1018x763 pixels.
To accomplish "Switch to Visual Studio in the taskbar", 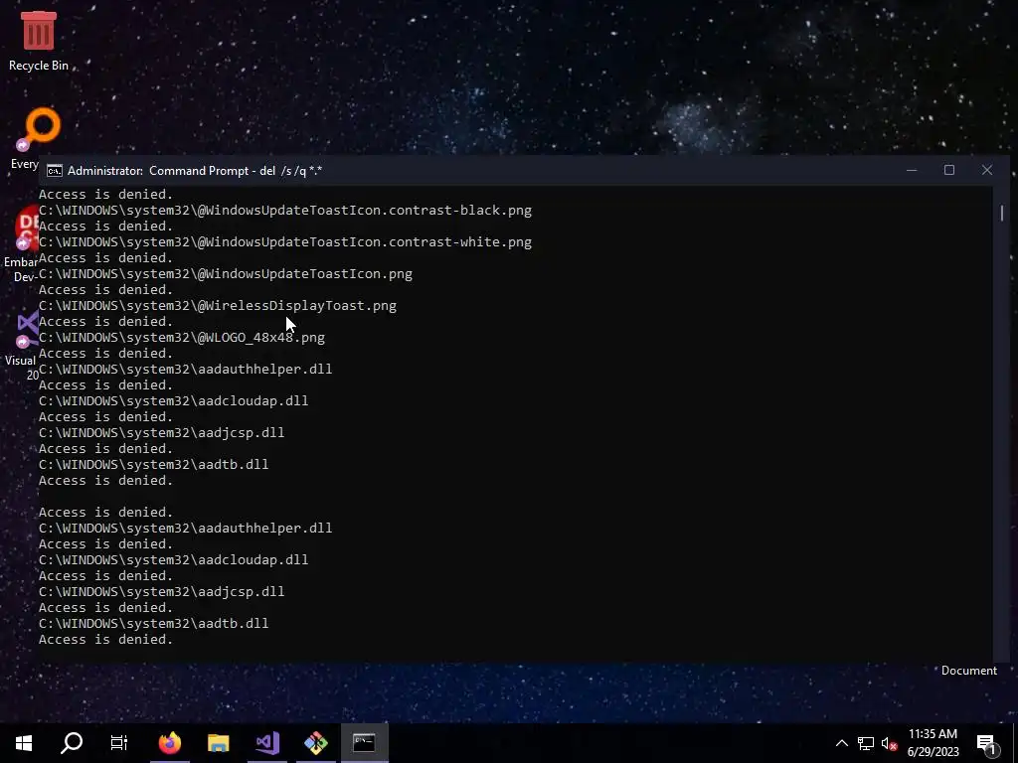I will pyautogui.click(x=266, y=743).
